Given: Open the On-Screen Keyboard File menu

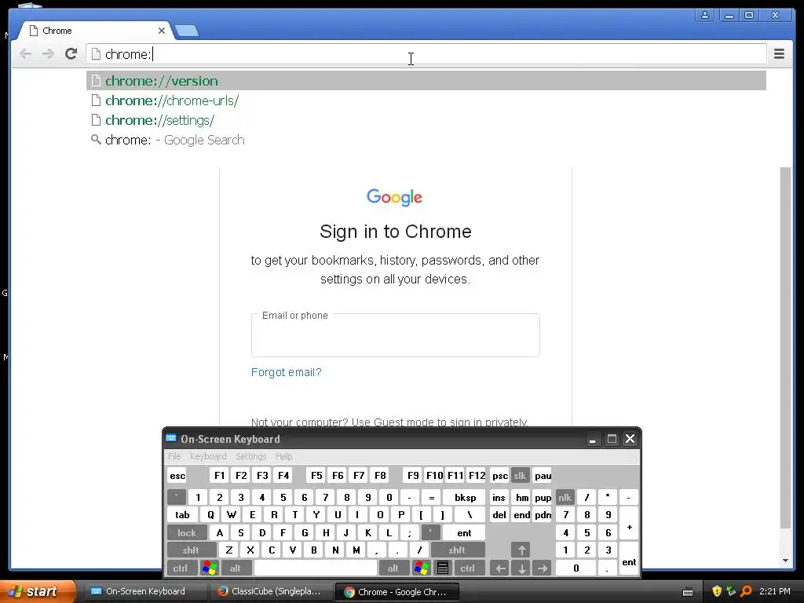Looking at the screenshot, I should coord(174,456).
